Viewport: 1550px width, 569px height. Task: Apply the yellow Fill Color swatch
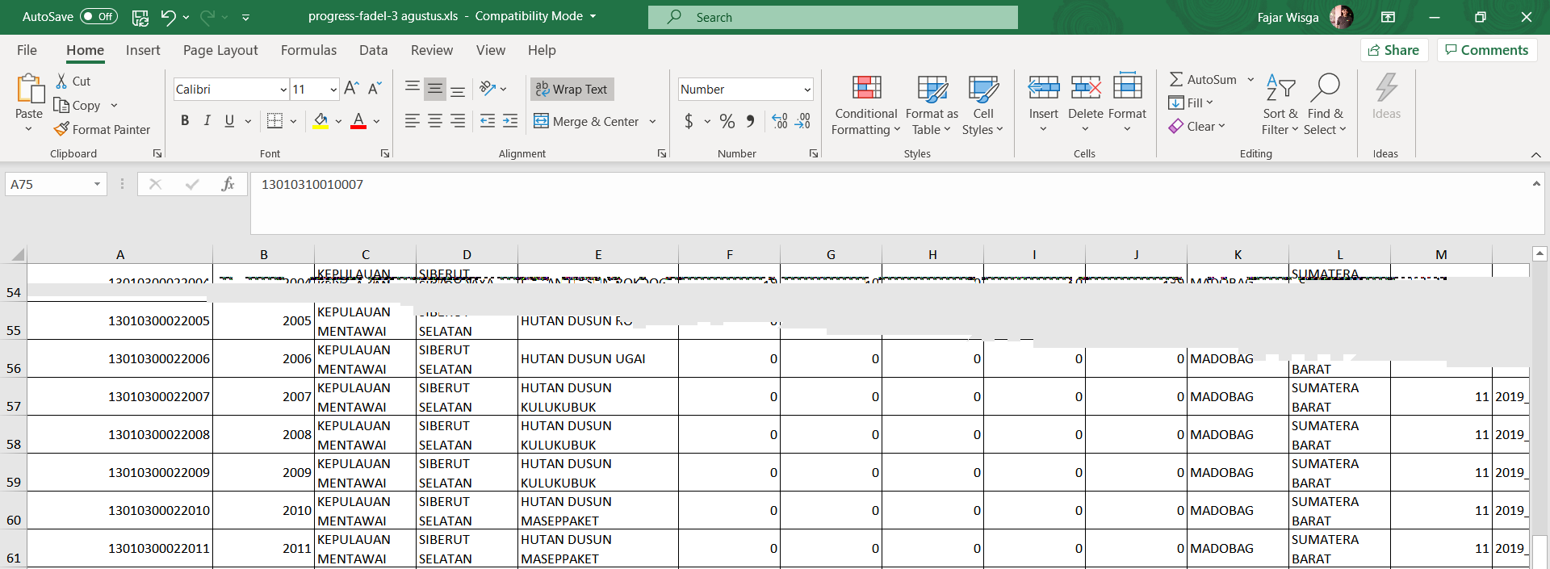coord(320,121)
